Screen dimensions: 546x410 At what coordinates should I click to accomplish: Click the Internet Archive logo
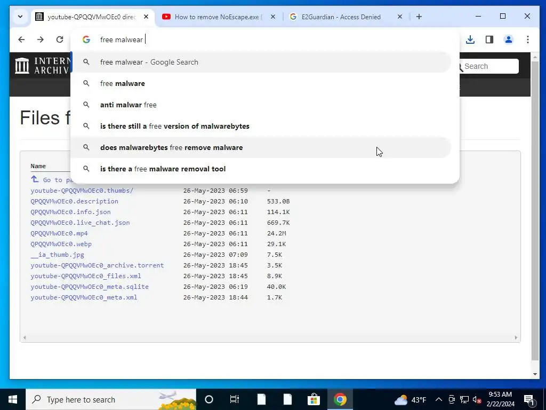(42, 66)
